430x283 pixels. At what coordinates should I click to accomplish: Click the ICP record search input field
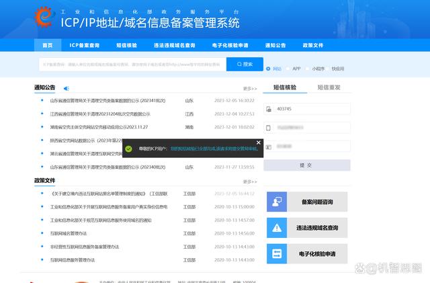coord(132,65)
